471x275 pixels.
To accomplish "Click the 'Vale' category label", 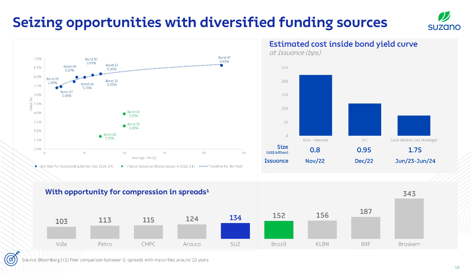I will 61,244.
